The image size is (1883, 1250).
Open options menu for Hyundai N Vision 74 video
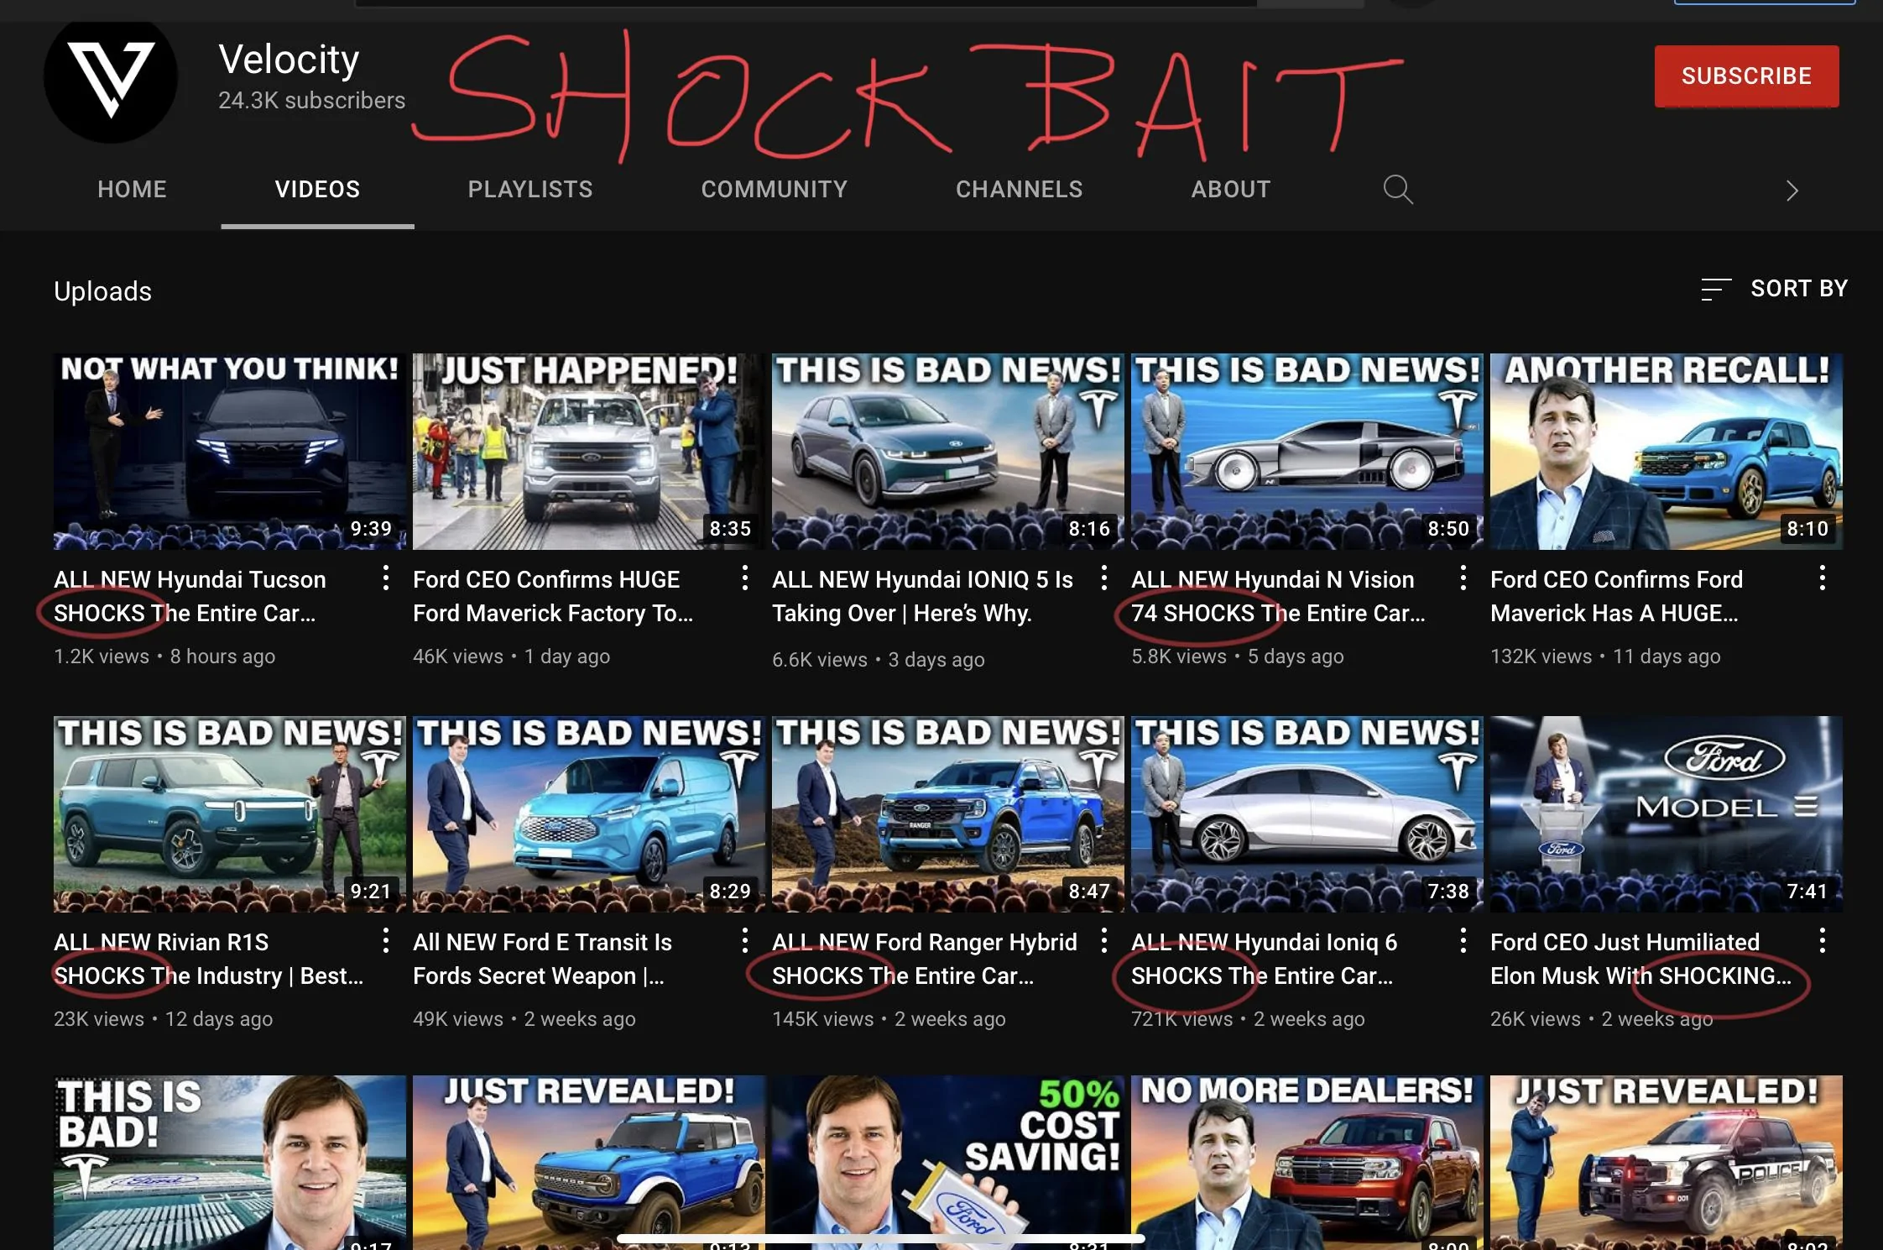coord(1463,578)
